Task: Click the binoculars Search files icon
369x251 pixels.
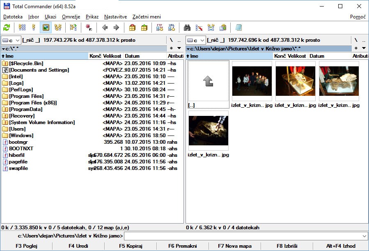Action: tap(187, 27)
